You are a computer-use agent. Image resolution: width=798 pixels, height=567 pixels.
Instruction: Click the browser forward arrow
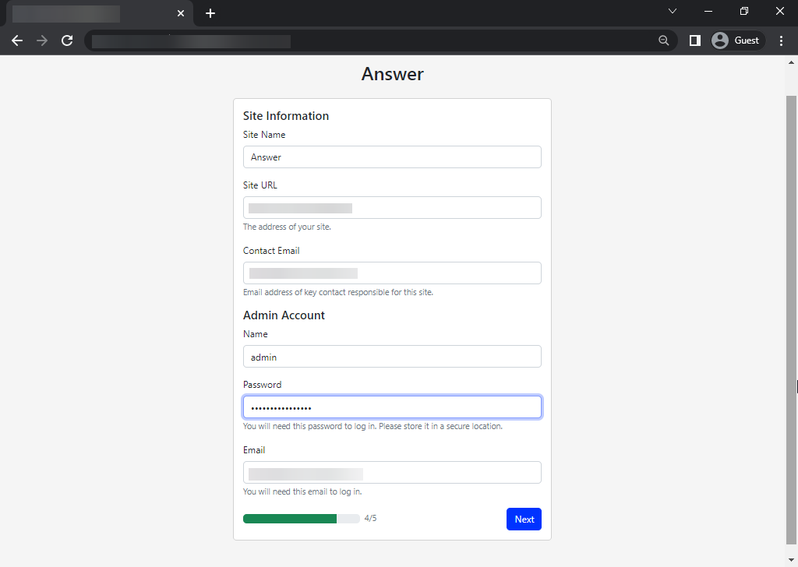(42, 40)
